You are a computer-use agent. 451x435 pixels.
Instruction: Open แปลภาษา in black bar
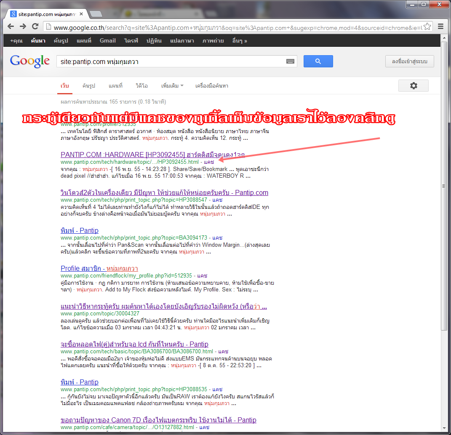coord(182,41)
